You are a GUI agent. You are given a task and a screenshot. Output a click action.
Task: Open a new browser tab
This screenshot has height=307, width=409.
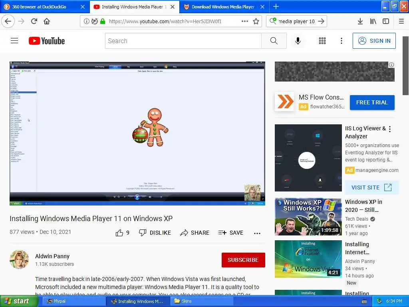coord(276,6)
